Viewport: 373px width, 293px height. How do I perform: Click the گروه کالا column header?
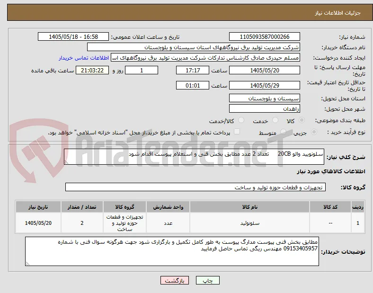coord(124,207)
